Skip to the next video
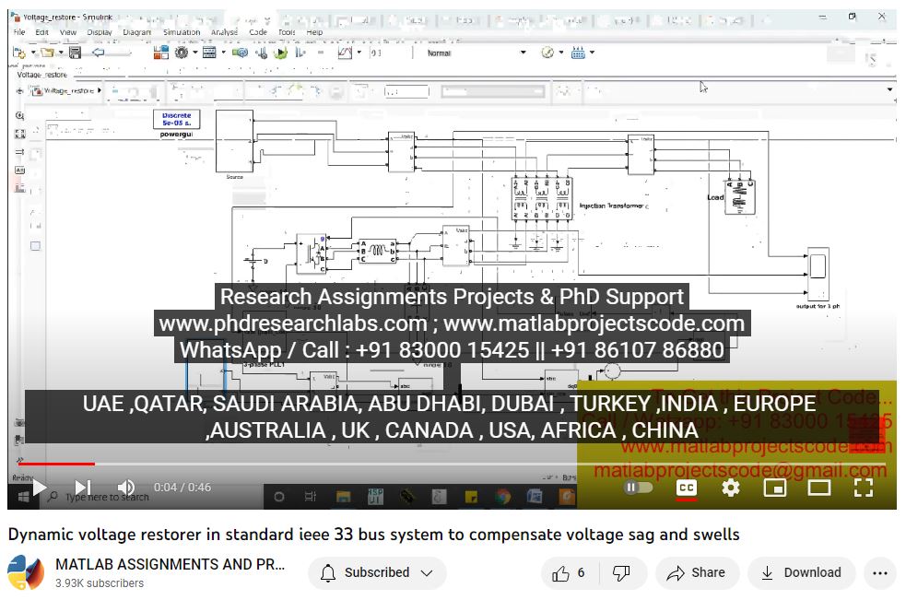The image size is (906, 600). click(x=82, y=488)
